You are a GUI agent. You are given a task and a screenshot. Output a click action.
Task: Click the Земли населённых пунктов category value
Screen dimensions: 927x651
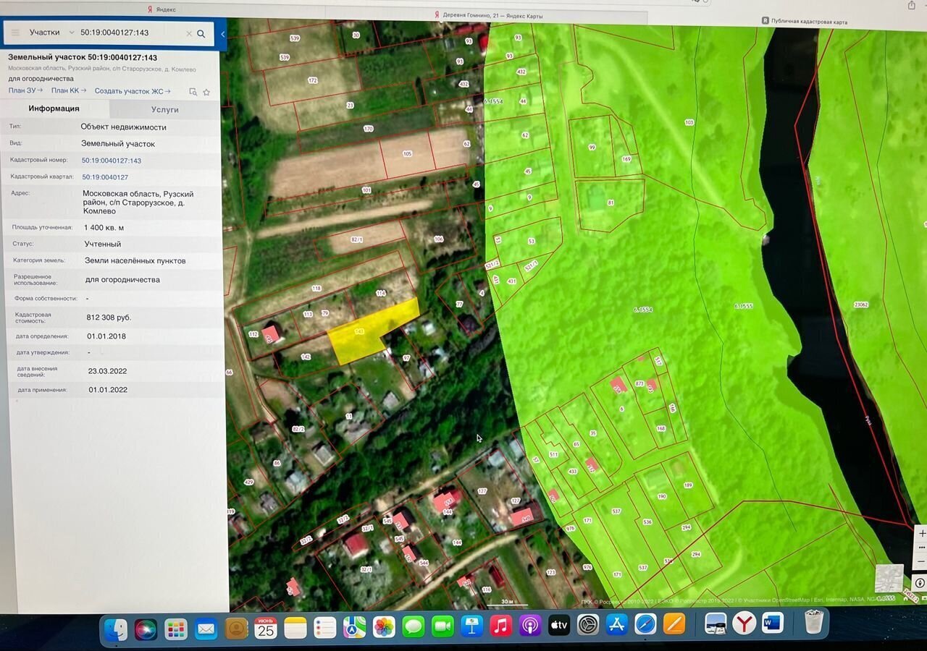click(x=135, y=260)
